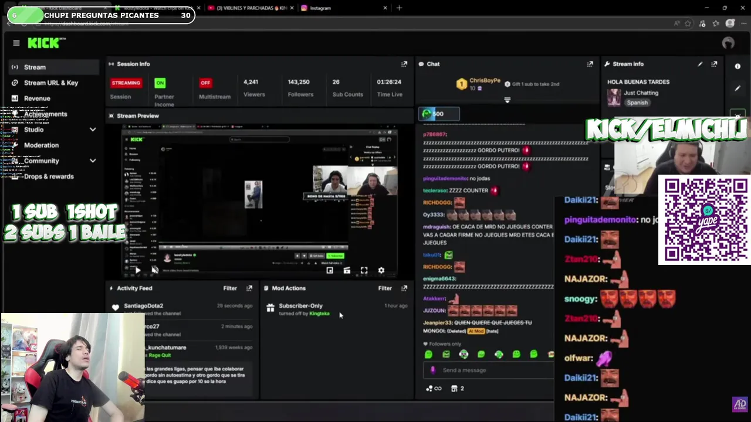The width and height of the screenshot is (751, 422).
Task: Play the stream preview
Action: pyautogui.click(x=137, y=270)
